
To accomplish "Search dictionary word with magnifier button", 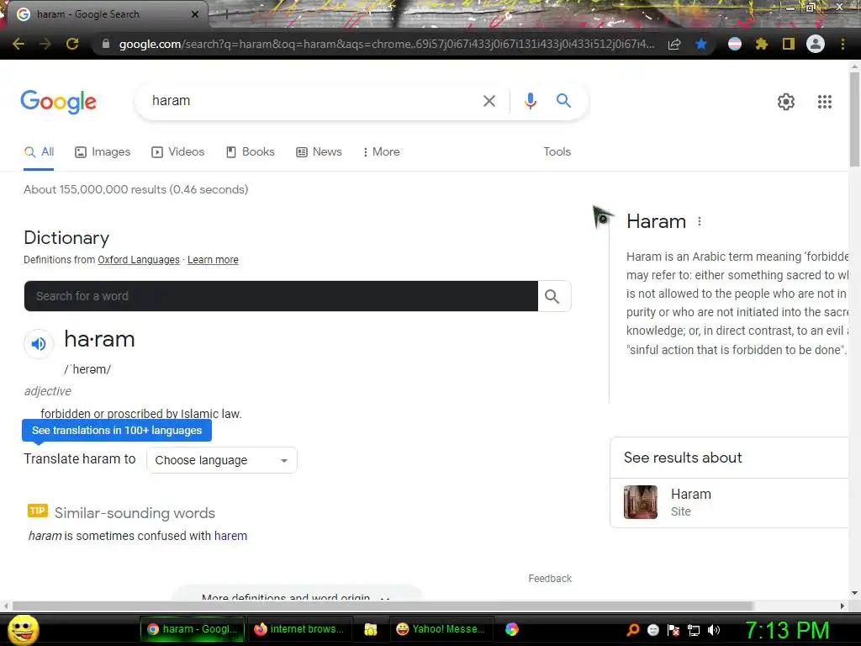I will (x=554, y=296).
